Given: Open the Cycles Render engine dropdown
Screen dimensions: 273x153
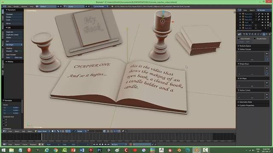Looking at the screenshot, I should click(x=101, y=6).
